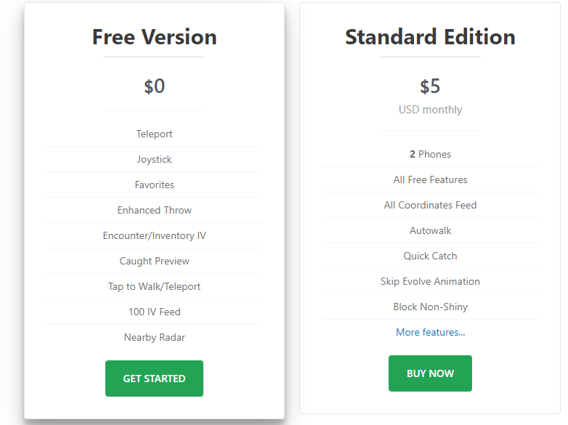Viewport: 568px width, 425px height.
Task: Click the Enhanced Throw feature
Action: point(154,210)
